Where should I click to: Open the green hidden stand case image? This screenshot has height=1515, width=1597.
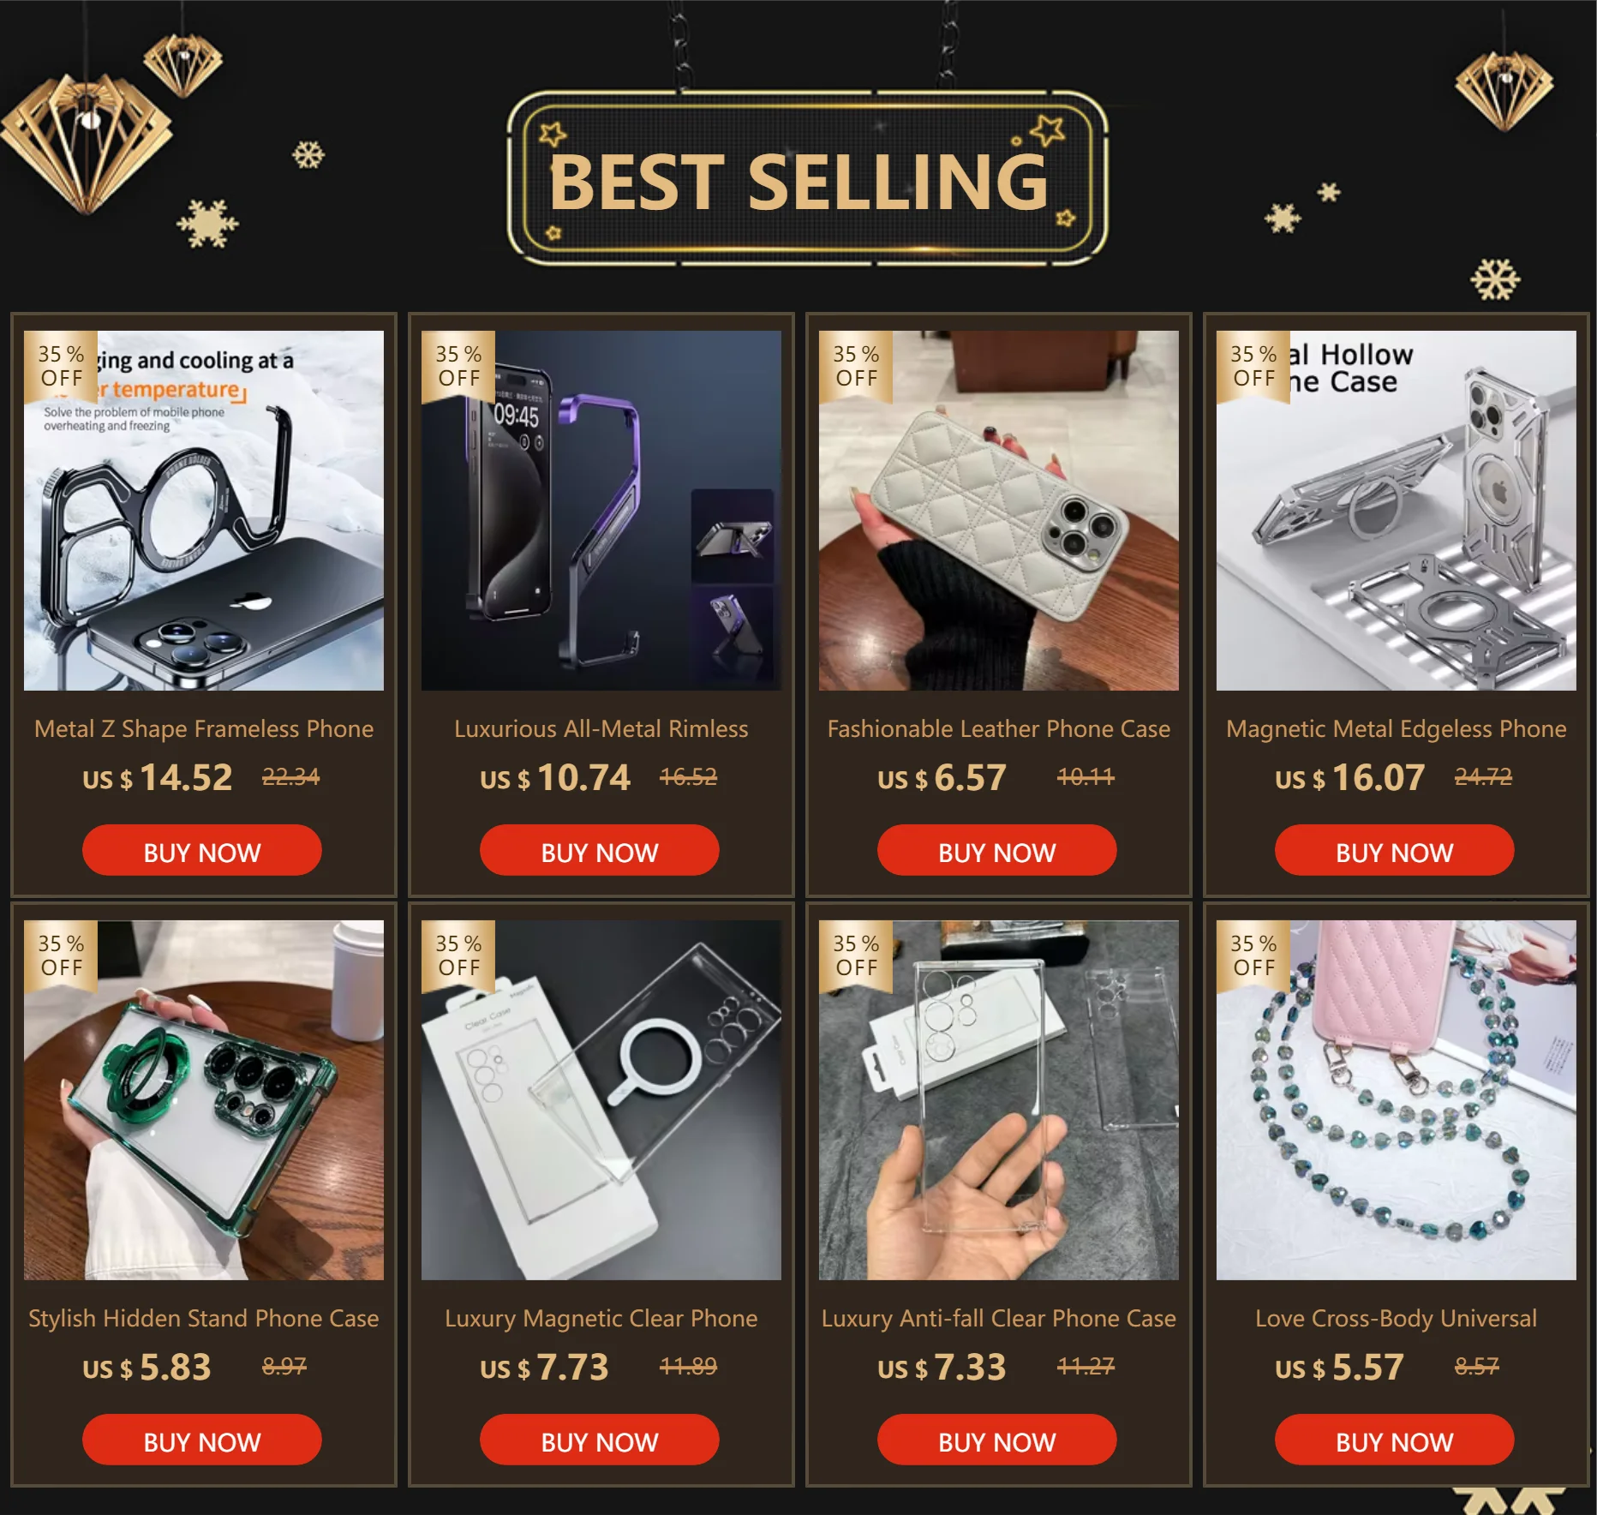click(x=204, y=1100)
